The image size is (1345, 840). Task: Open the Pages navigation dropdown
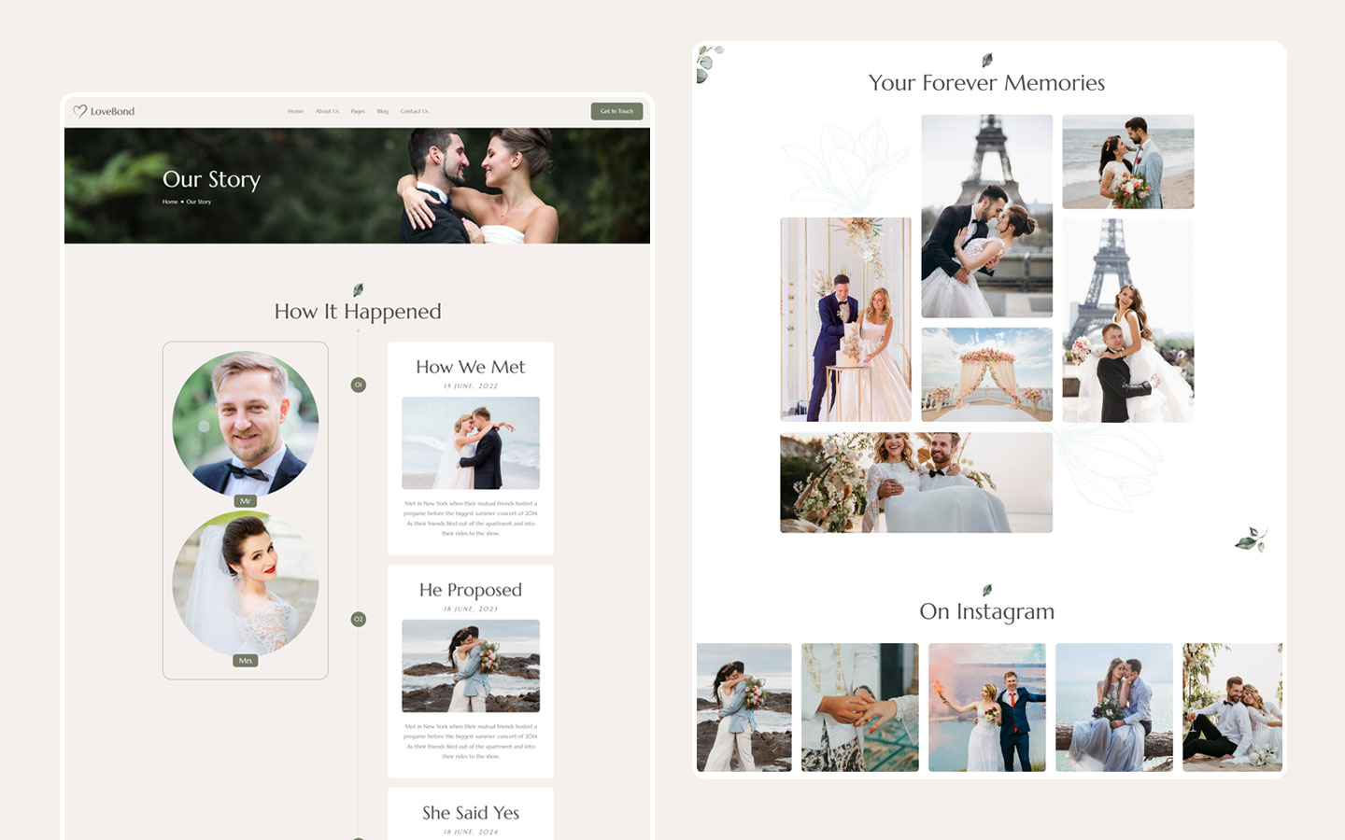tap(358, 111)
